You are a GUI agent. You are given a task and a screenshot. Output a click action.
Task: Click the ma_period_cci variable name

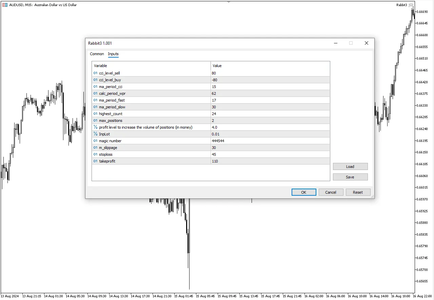[111, 87]
